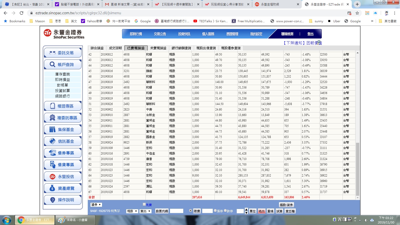Open the 複委託專區 sub-brokerage section

pos(63,118)
